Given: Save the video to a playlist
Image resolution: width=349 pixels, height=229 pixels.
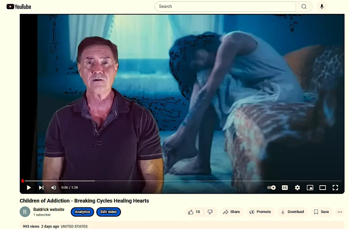Looking at the screenshot, I should 321,212.
